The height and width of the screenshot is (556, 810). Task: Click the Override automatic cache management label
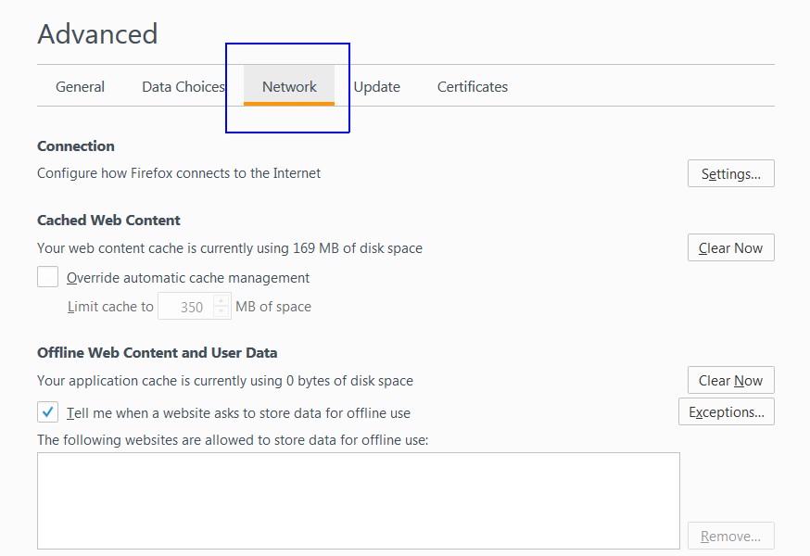pos(188,278)
